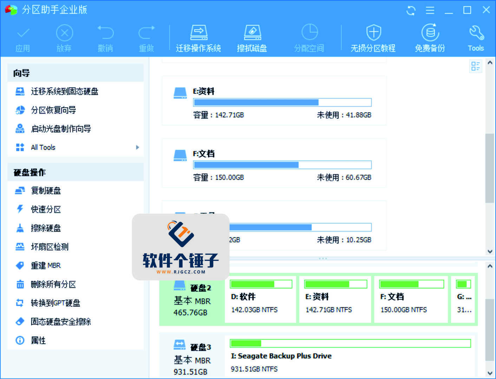496x379 pixels.
Task: Open bootable media wizard (启动光盘制作向导)
Action: point(76,129)
